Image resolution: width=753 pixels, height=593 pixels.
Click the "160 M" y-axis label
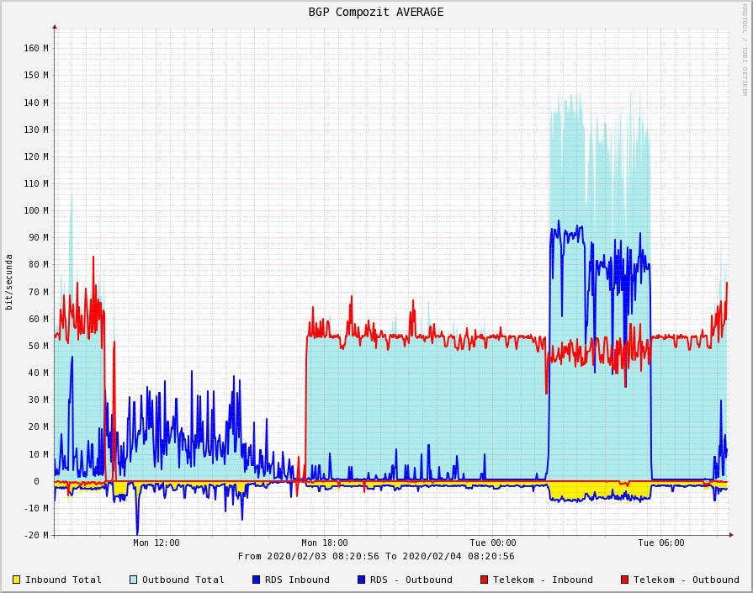point(36,48)
